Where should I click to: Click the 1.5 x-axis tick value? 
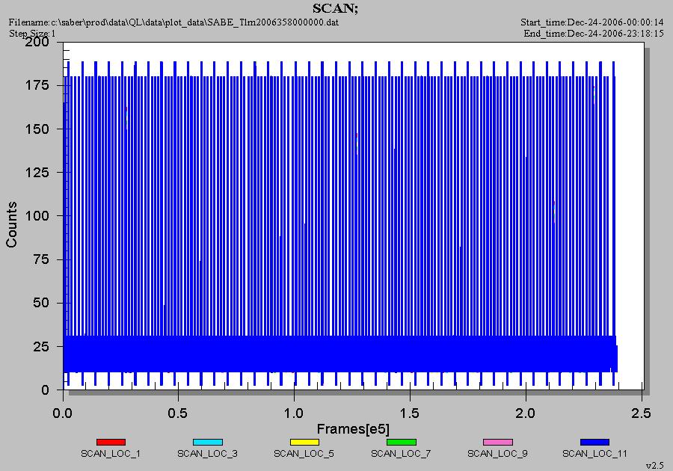pyautogui.click(x=410, y=413)
